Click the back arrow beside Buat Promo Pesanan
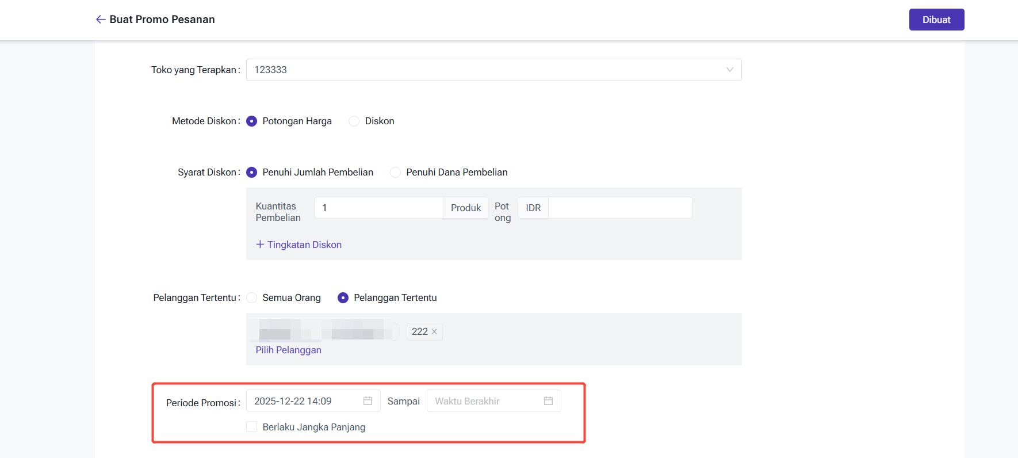 click(101, 20)
